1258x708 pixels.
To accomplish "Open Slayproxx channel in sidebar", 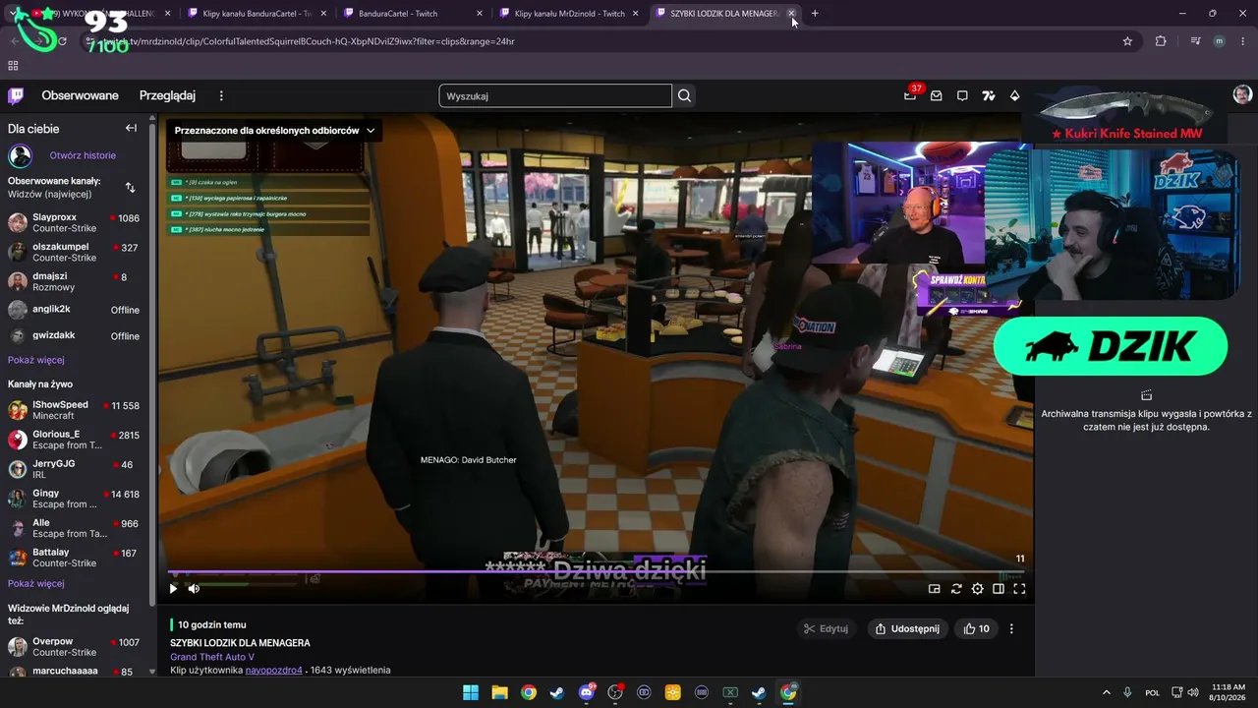I will click(75, 223).
